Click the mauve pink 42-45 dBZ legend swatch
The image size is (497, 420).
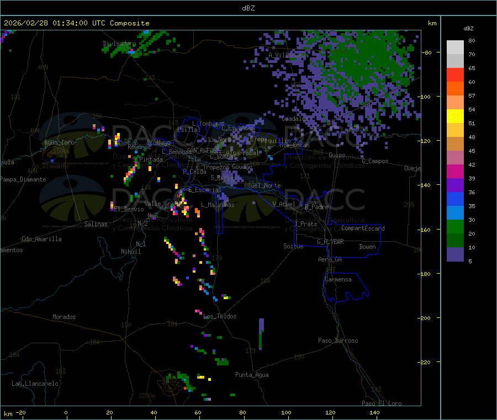[455, 158]
